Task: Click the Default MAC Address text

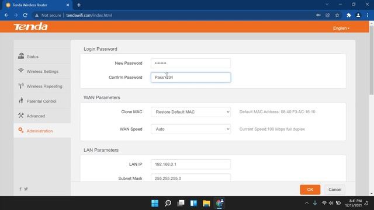Action: (x=277, y=111)
